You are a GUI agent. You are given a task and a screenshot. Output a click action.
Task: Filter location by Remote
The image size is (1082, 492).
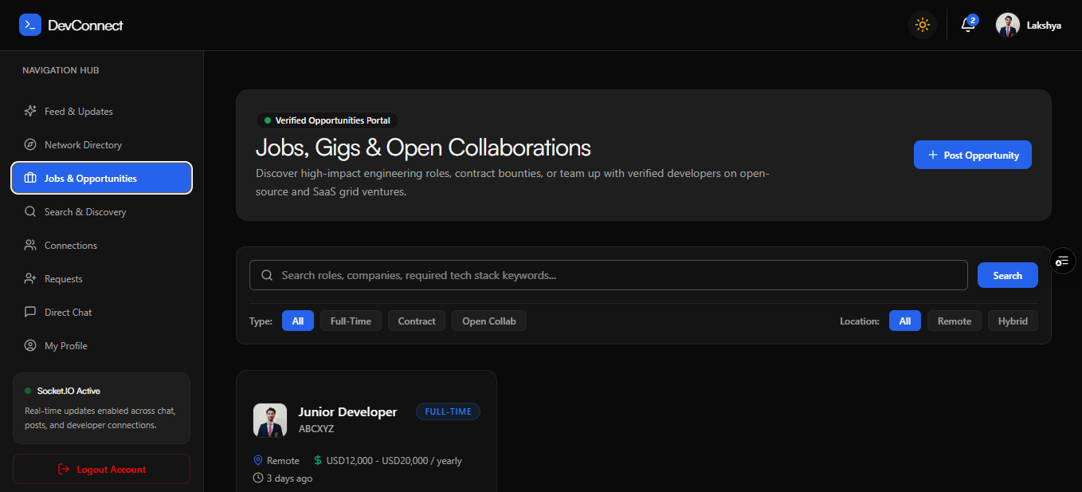pyautogui.click(x=955, y=321)
